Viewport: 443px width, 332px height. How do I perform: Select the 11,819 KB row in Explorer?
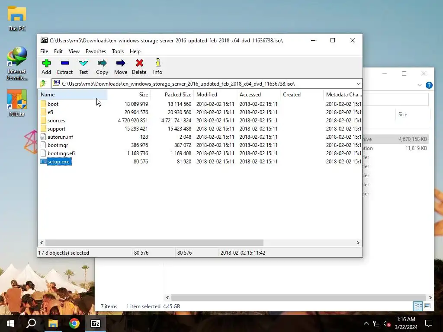click(x=396, y=148)
